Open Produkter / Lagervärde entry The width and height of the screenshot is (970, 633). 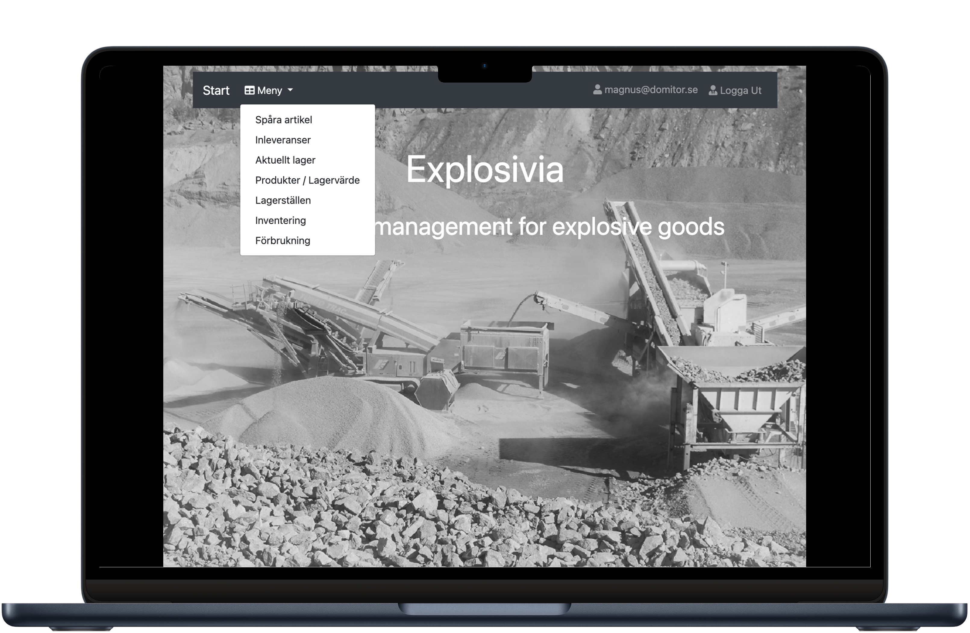(x=307, y=180)
